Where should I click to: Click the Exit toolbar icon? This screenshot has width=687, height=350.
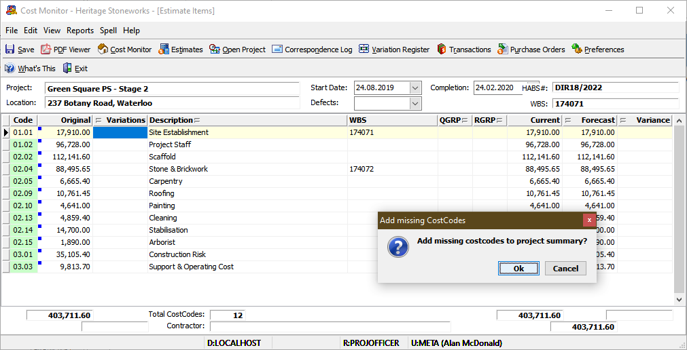tap(67, 69)
